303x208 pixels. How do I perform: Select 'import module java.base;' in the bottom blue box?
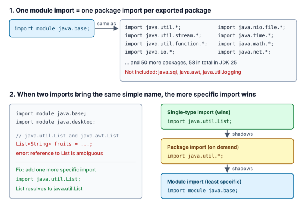(202, 191)
